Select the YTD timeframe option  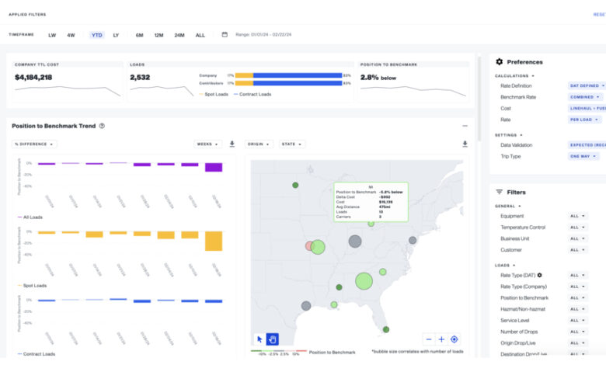(97, 35)
